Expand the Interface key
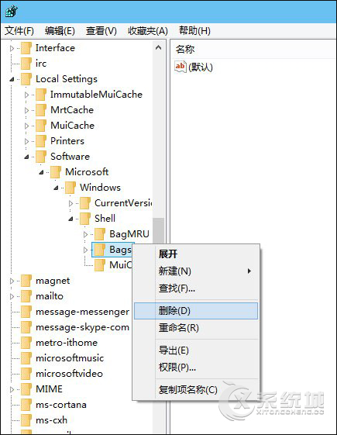This screenshot has width=337, height=435. click(x=12, y=49)
